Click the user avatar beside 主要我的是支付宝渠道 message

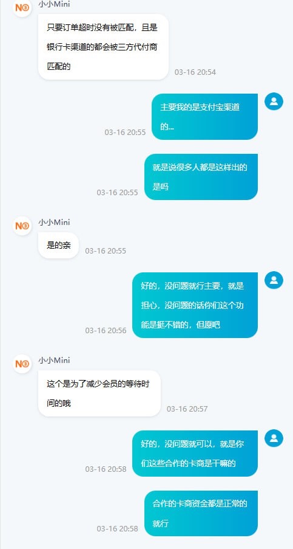pyautogui.click(x=274, y=102)
